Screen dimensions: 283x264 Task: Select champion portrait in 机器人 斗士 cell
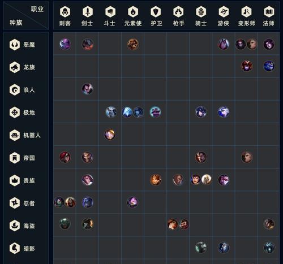pos(110,135)
